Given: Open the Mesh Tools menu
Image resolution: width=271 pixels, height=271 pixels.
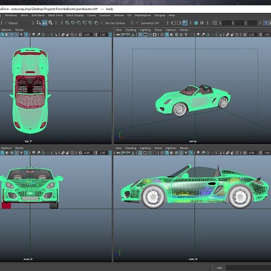Looking at the screenshot, I should pyautogui.click(x=56, y=16).
